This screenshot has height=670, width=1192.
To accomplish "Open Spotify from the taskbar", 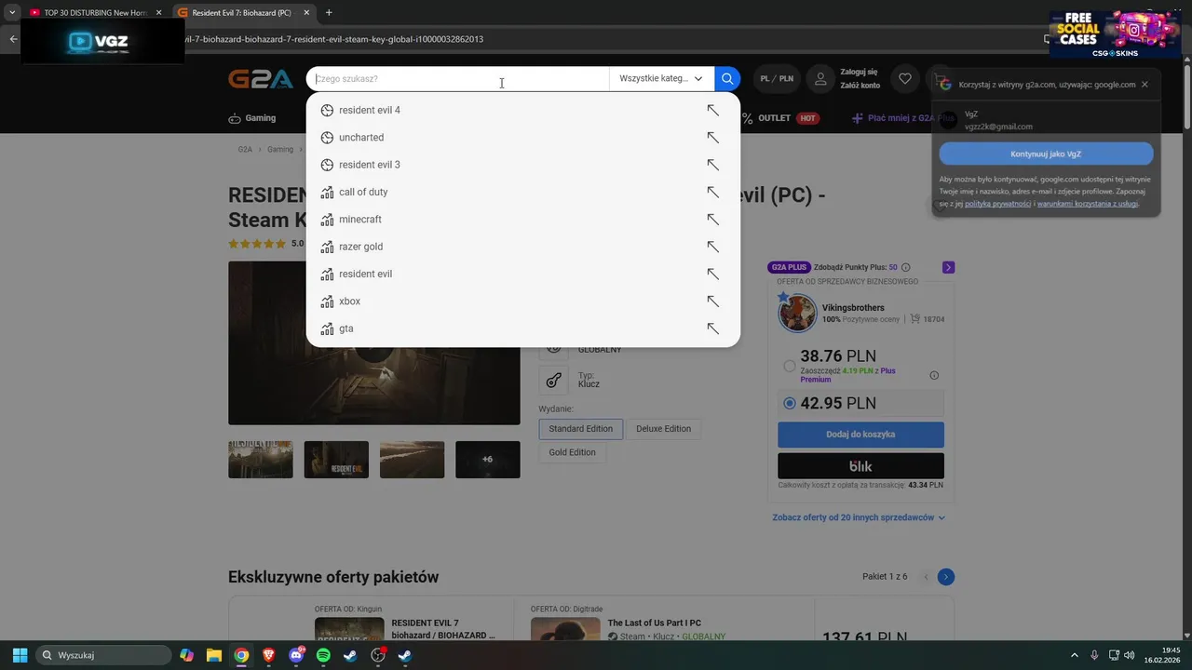I will click(323, 655).
